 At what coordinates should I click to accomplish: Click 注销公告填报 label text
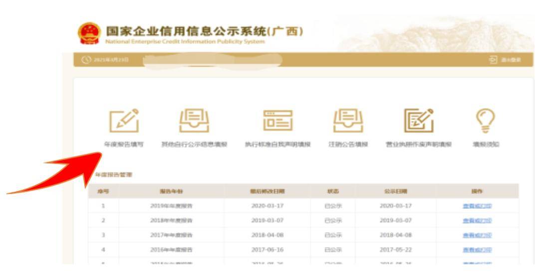point(348,144)
